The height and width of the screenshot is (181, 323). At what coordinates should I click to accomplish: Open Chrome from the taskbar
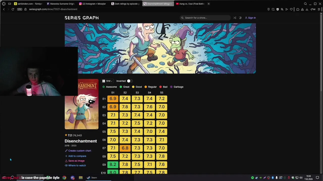(64, 178)
